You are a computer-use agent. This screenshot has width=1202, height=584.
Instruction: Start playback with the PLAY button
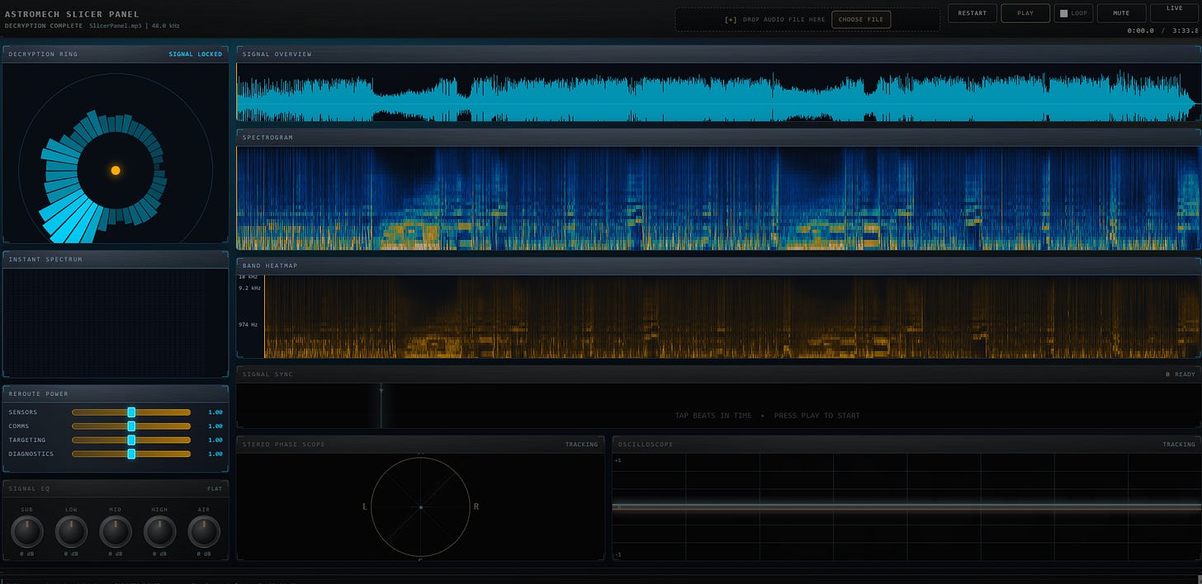point(1025,13)
